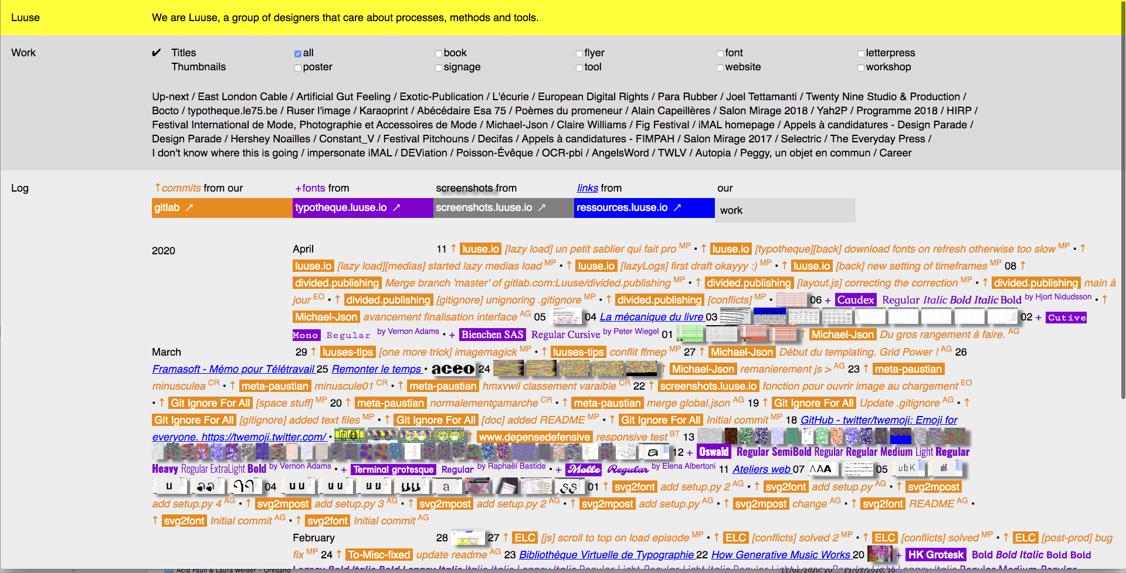Image resolution: width=1126 pixels, height=573 pixels.
Task: Select the Titles view option
Action: pyautogui.click(x=184, y=53)
